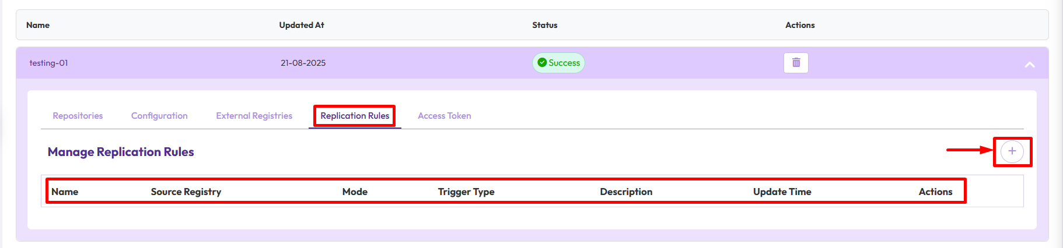Select the Trigger Type column header
The height and width of the screenshot is (248, 1063).
(x=466, y=192)
